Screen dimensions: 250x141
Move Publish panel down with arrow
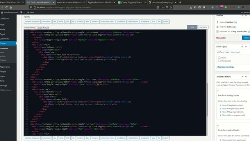tap(246, 16)
